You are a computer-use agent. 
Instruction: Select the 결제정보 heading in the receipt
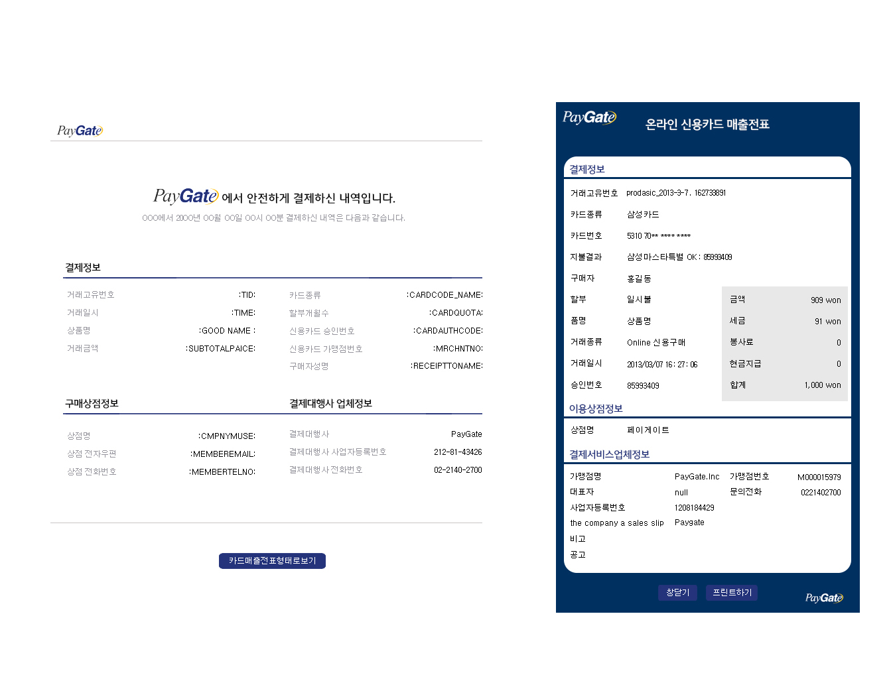click(586, 169)
